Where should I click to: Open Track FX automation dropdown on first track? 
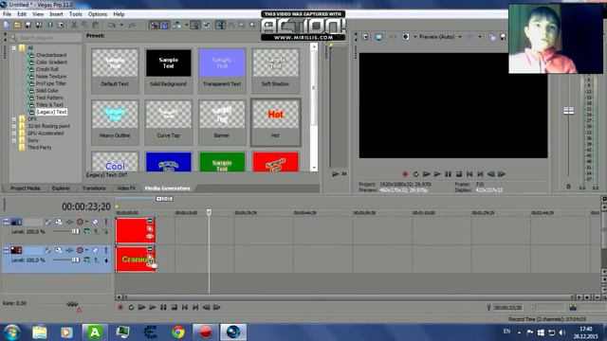pyautogui.click(x=86, y=222)
